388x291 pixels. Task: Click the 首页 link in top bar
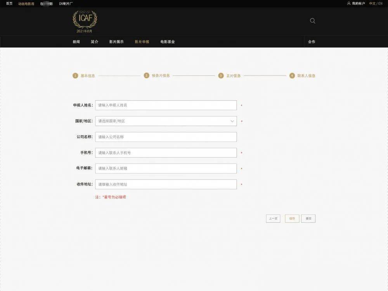coord(9,3)
